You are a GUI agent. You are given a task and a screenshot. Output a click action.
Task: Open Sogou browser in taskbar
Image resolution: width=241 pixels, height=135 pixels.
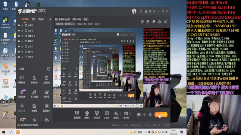click(11, 132)
